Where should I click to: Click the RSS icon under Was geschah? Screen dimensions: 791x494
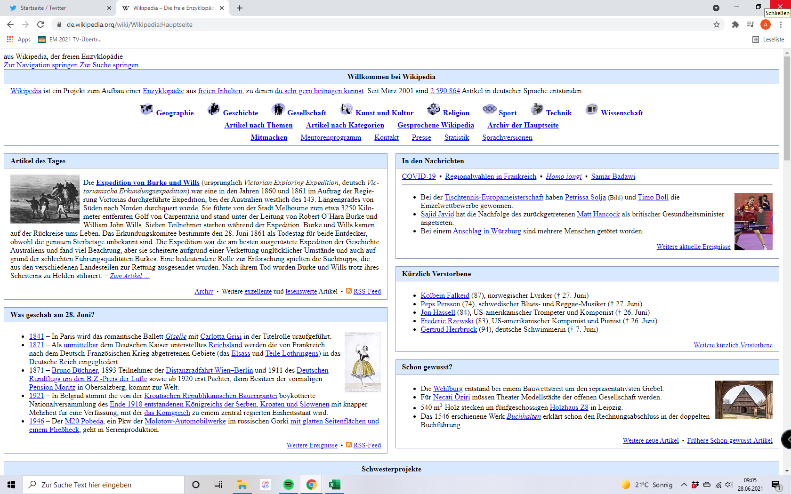pyautogui.click(x=349, y=445)
